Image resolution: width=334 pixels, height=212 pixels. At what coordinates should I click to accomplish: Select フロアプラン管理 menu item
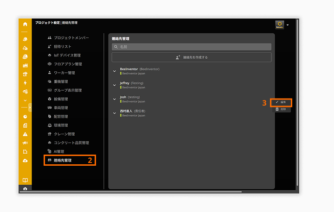[65, 64]
